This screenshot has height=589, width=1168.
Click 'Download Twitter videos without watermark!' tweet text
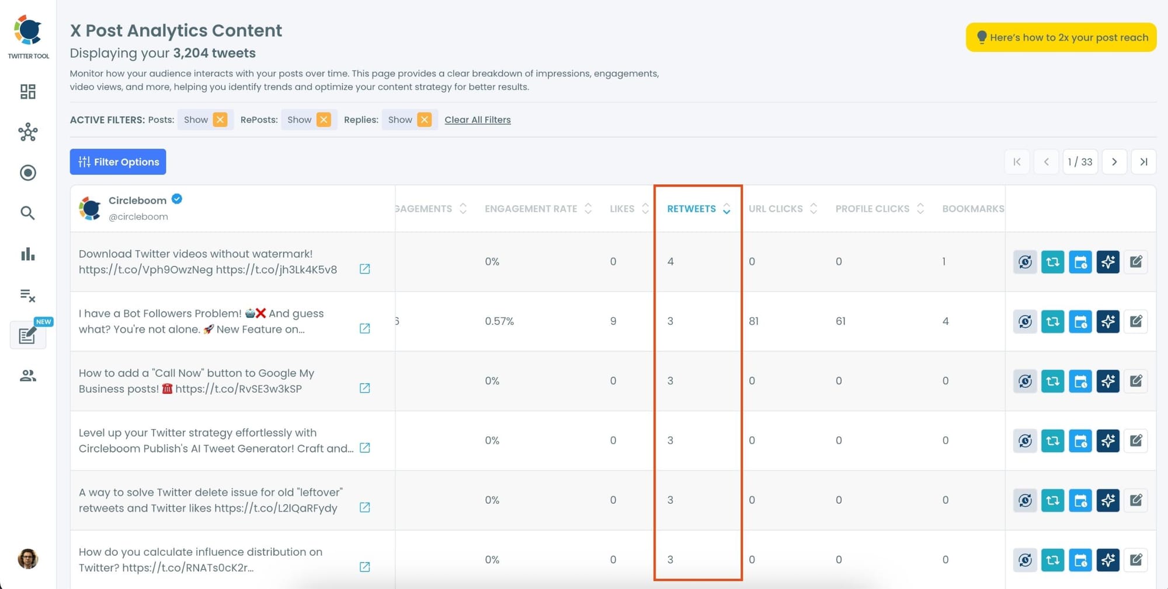point(208,262)
